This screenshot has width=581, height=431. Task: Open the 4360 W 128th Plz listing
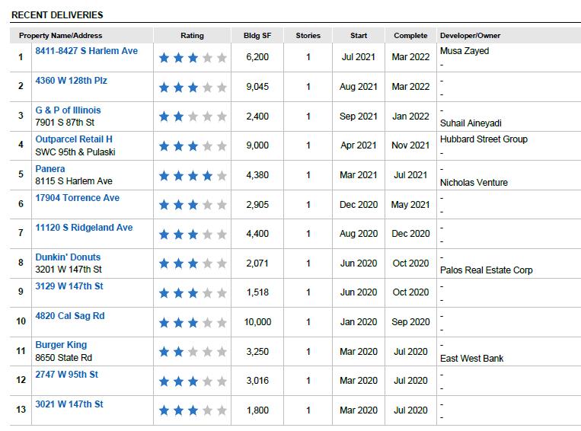tap(71, 81)
